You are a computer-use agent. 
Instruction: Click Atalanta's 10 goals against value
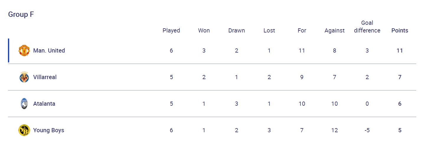point(334,104)
